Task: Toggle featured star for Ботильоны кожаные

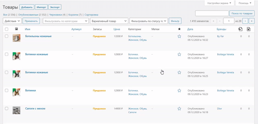Action: coord(179,36)
